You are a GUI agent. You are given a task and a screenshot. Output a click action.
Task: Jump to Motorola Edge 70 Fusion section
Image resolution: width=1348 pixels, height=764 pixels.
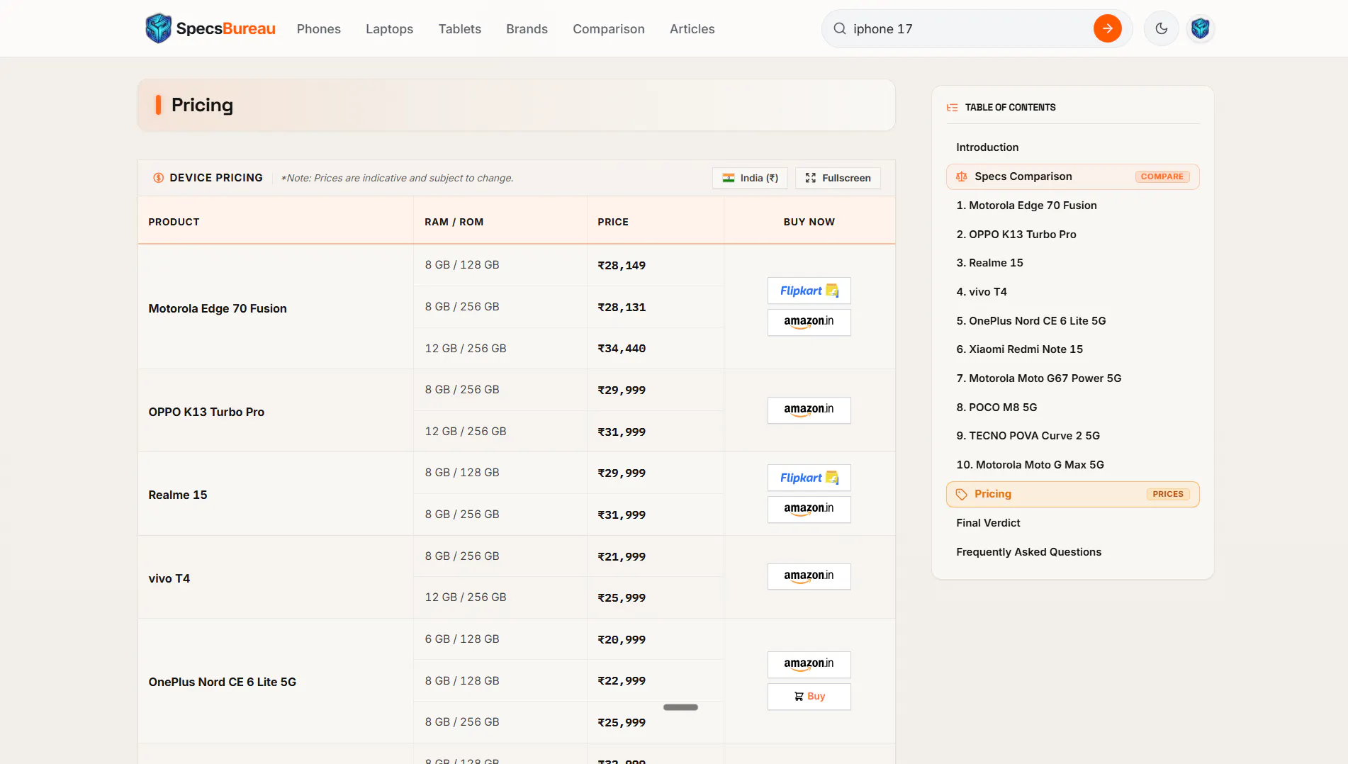pyautogui.click(x=1026, y=206)
